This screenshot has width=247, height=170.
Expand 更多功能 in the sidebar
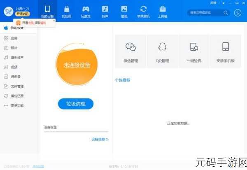point(19,105)
